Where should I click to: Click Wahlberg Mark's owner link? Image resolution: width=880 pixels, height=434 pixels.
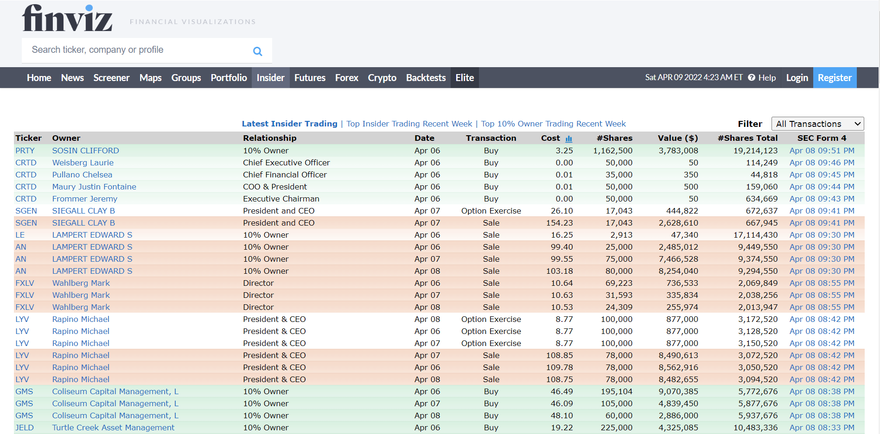pyautogui.click(x=81, y=283)
